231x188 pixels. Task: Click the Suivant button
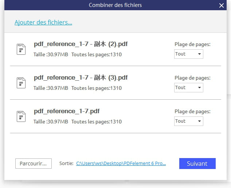pos(197,164)
